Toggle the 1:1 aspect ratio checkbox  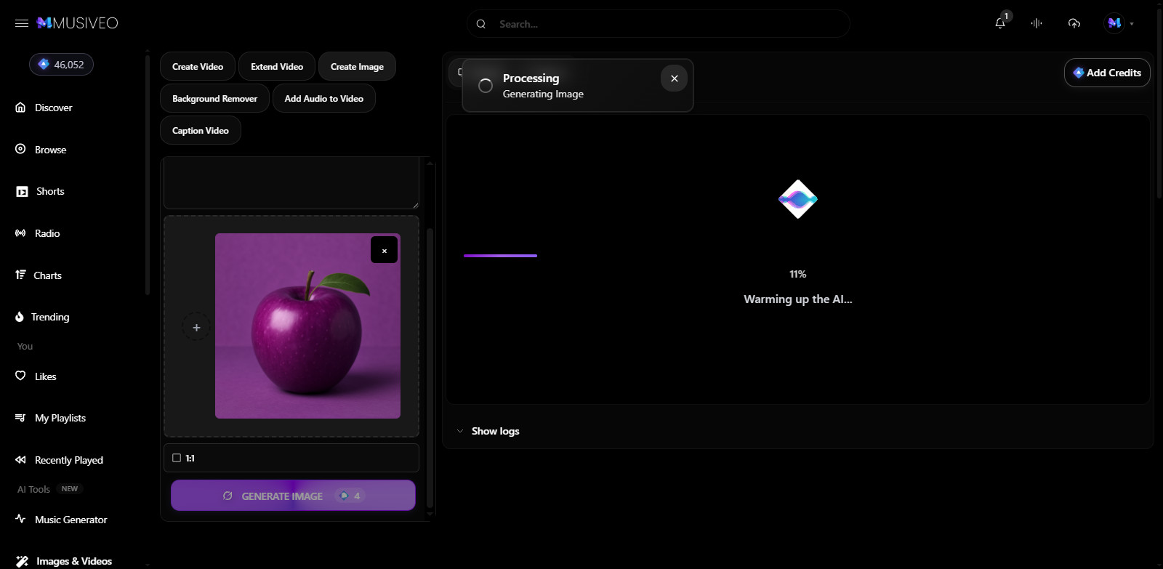click(177, 458)
